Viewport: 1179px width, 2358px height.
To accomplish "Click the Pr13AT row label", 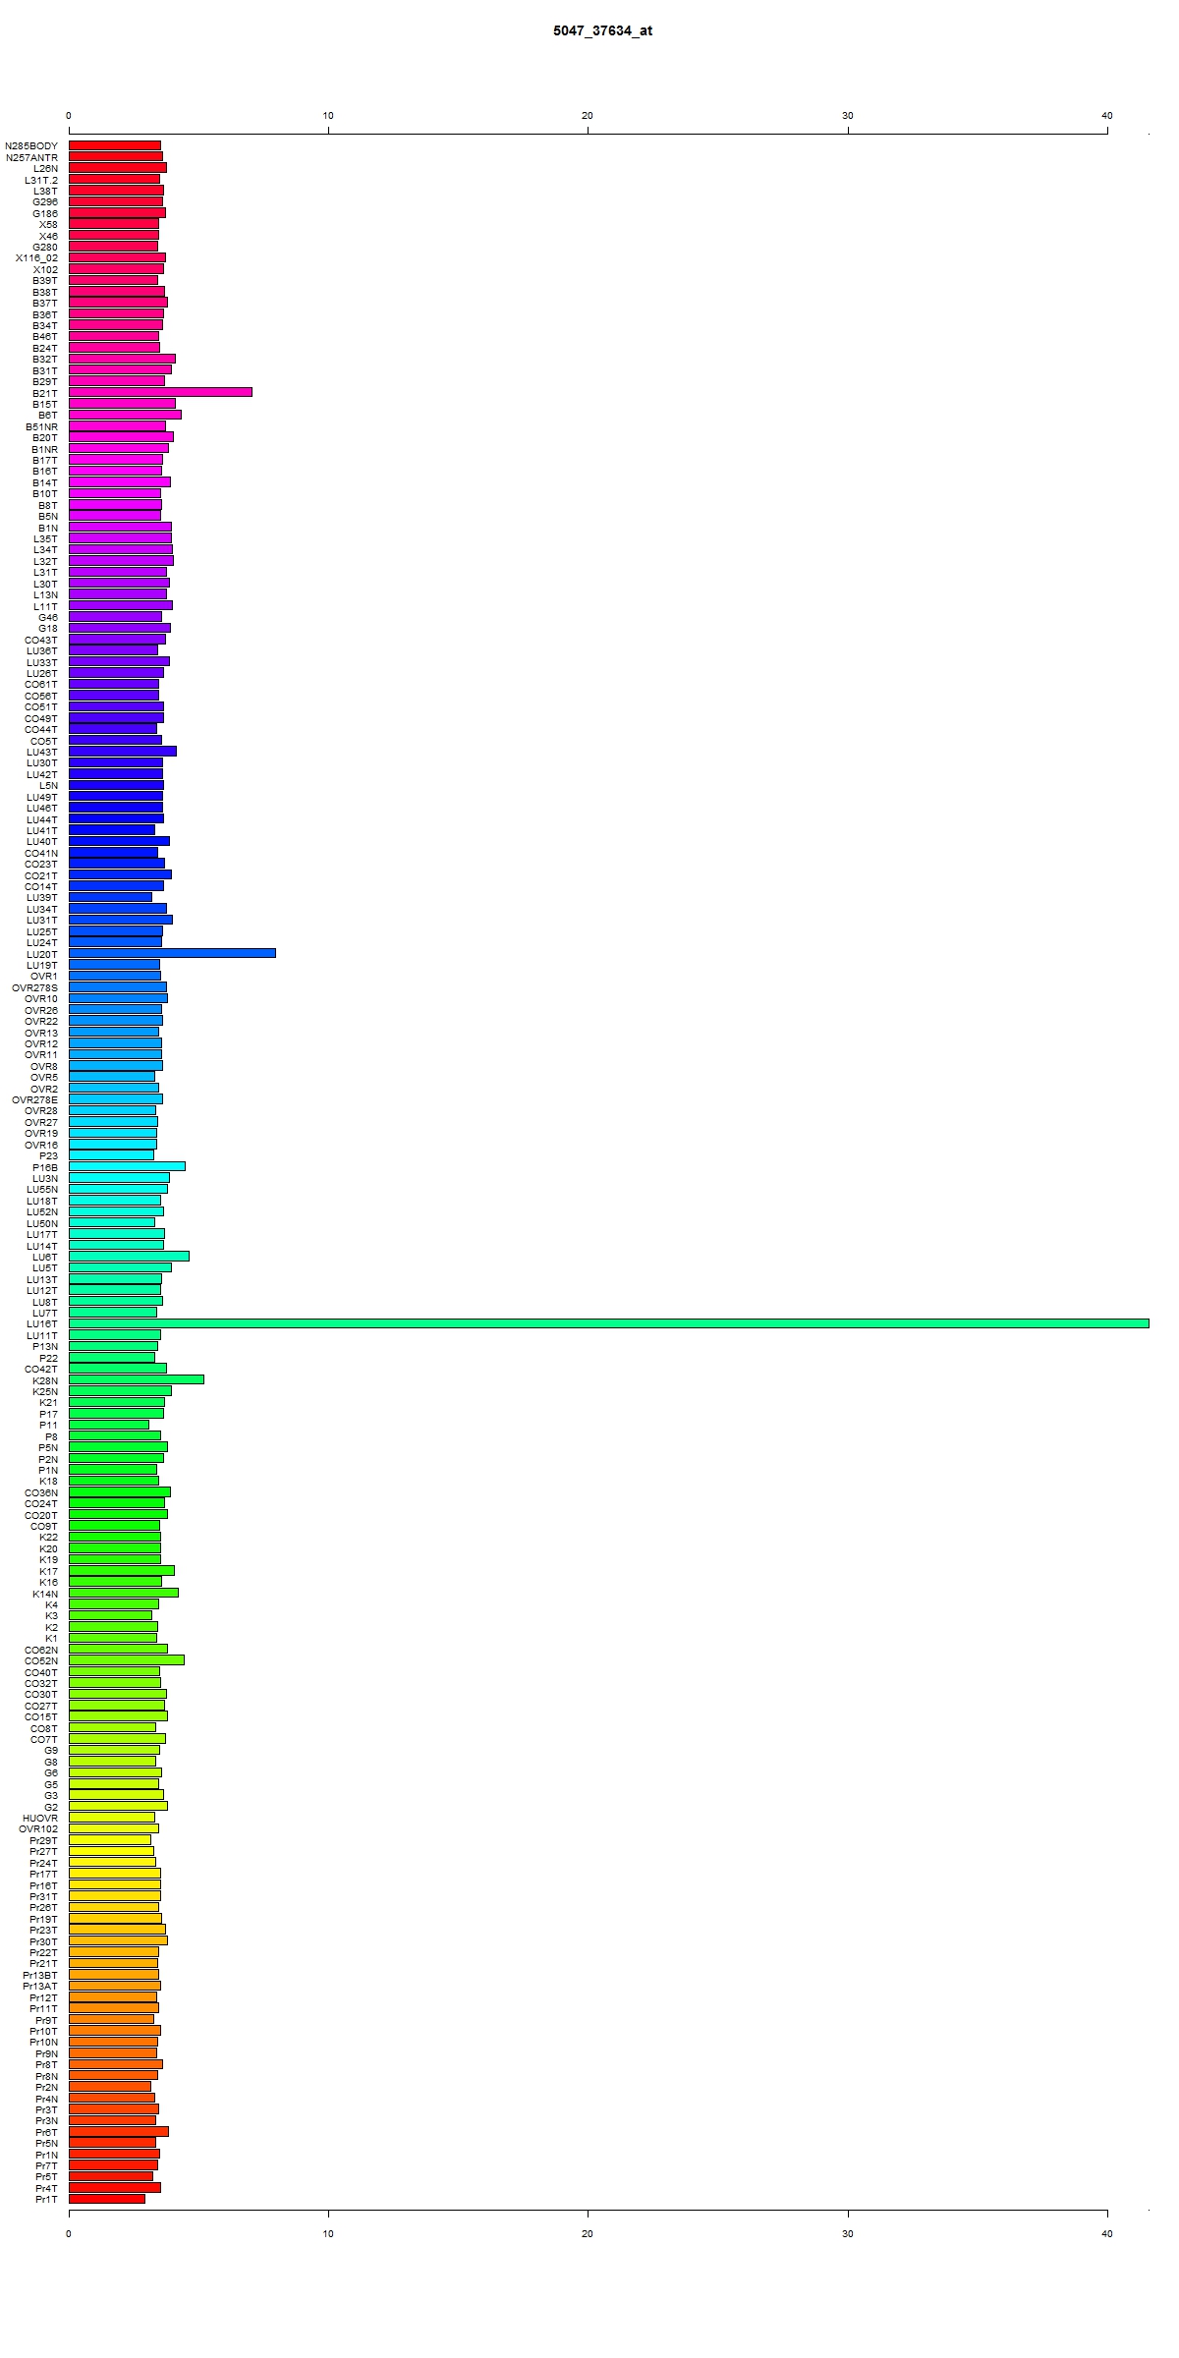I will [x=40, y=1986].
